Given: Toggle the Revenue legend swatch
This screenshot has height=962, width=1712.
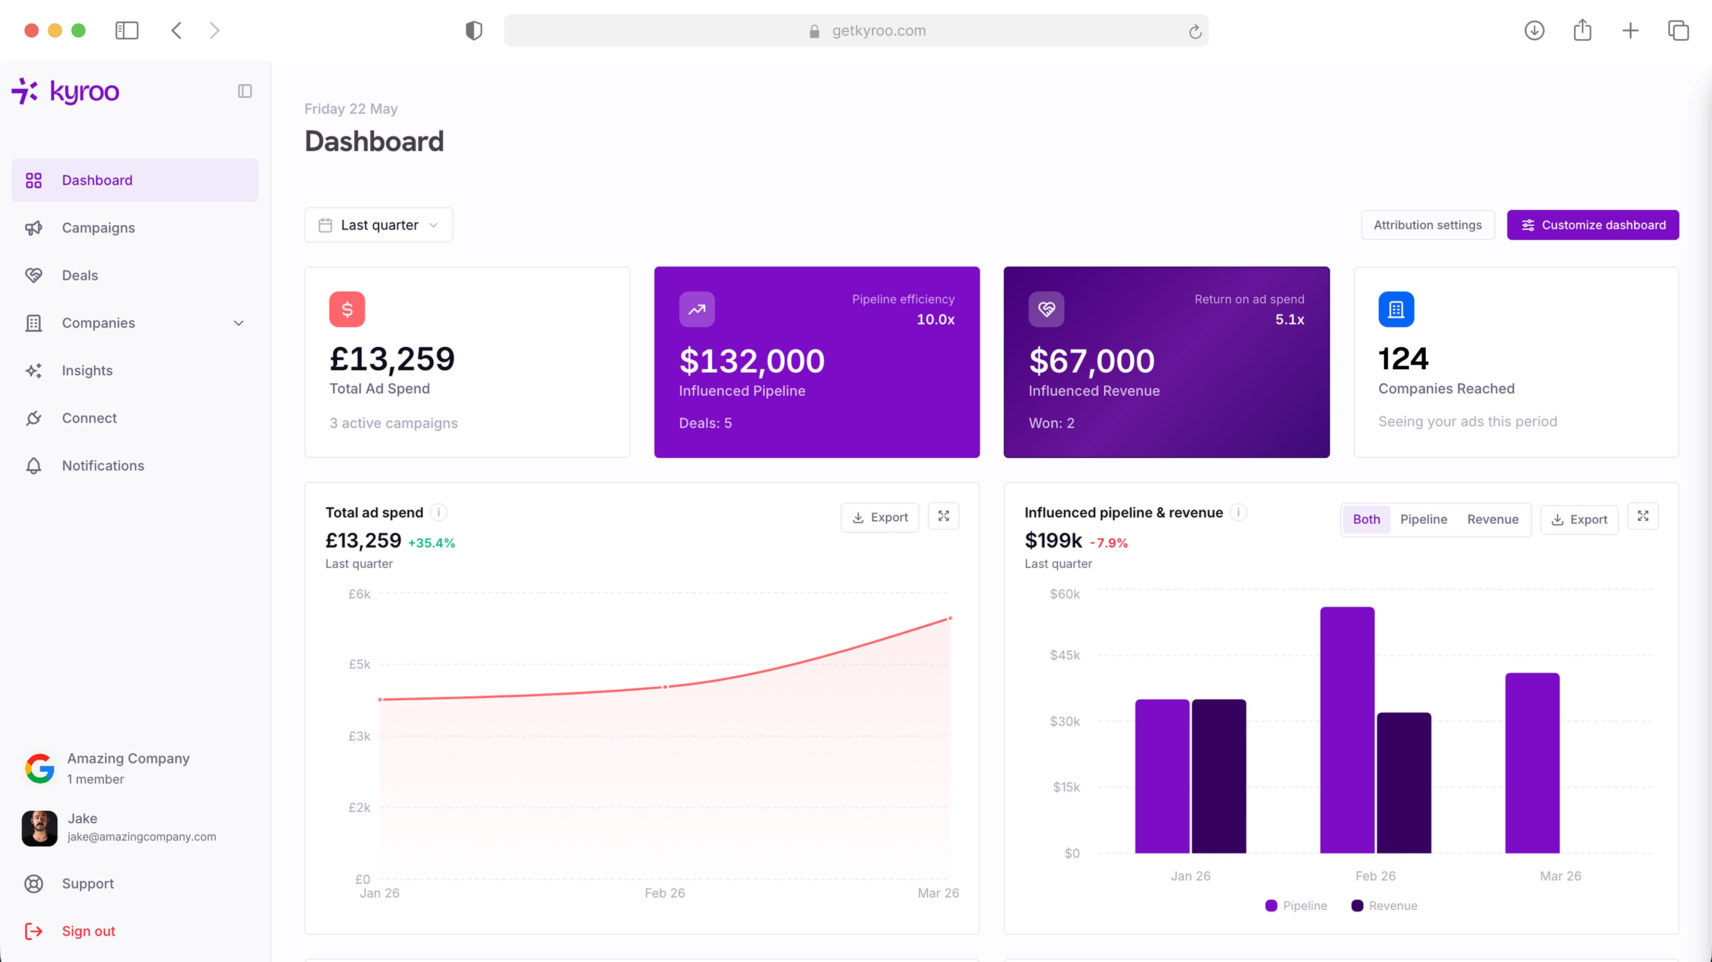Looking at the screenshot, I should 1357,905.
